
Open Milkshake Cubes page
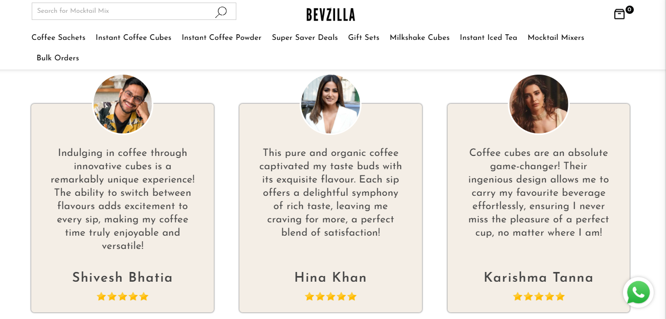coord(419,38)
